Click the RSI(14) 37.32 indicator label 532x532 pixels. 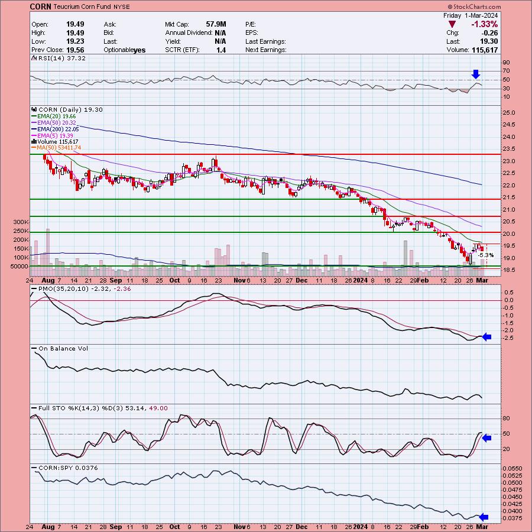click(61, 58)
